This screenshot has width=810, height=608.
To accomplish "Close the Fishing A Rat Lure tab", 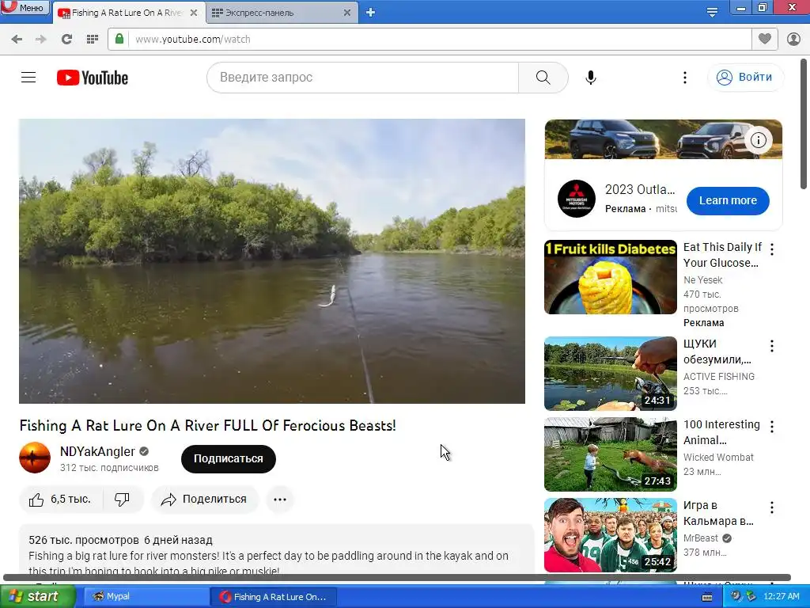I will pyautogui.click(x=194, y=13).
